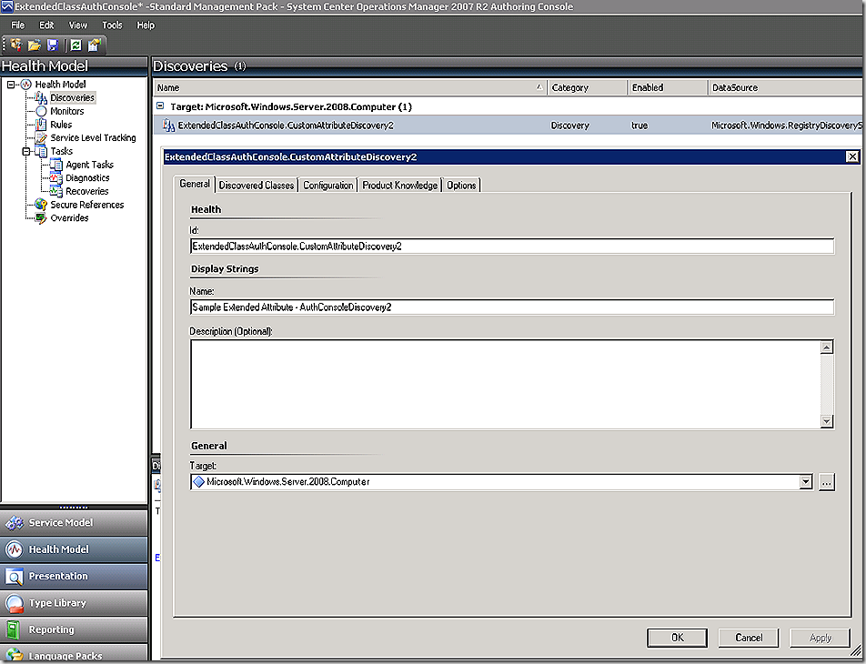This screenshot has height=664, width=866.
Task: Click the blue diamond icon in Target field
Action: point(199,482)
